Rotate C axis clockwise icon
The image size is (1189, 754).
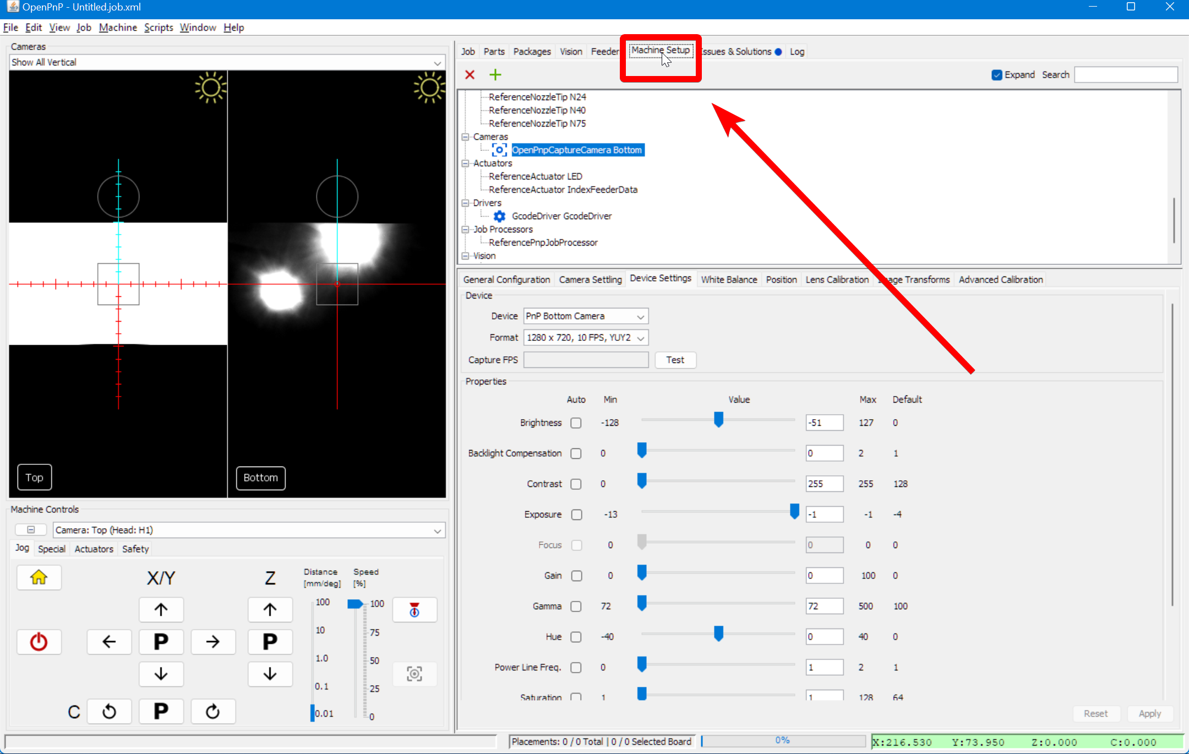[212, 711]
